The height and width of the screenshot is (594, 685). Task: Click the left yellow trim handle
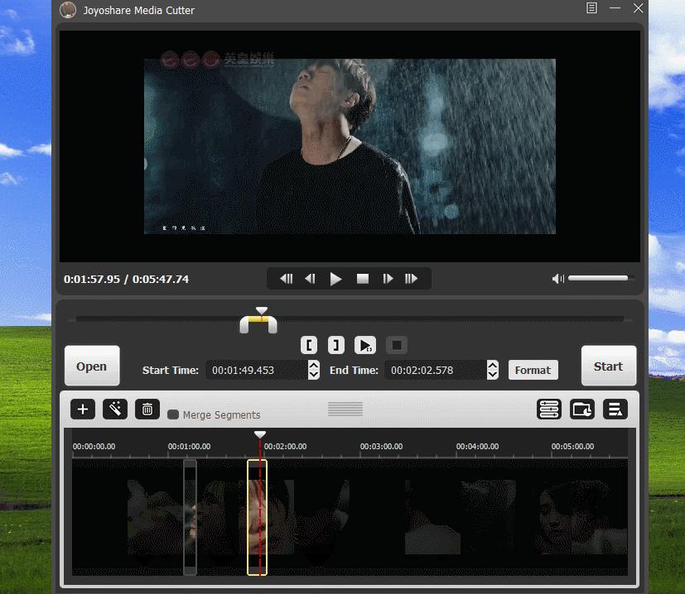tap(244, 324)
